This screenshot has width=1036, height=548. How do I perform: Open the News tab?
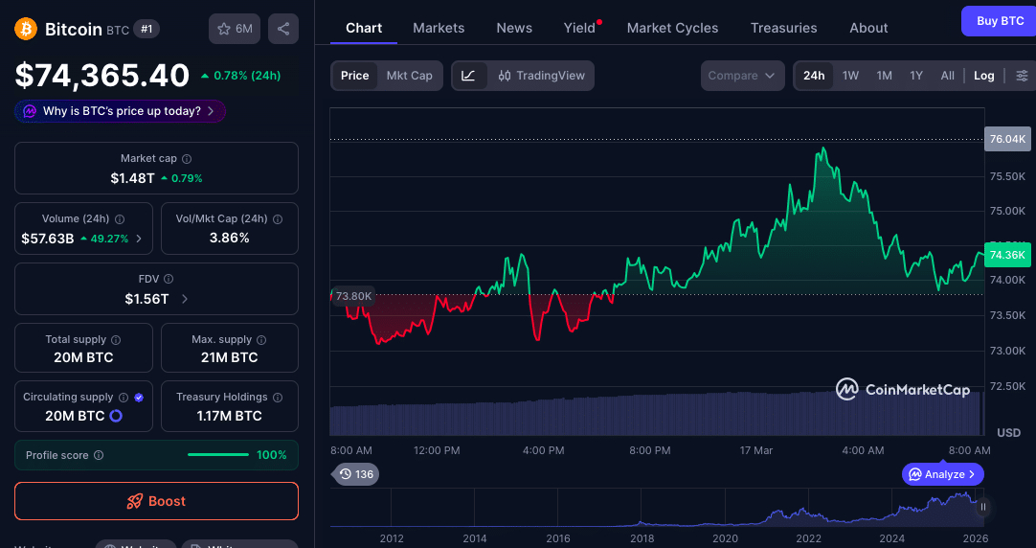pyautogui.click(x=514, y=28)
